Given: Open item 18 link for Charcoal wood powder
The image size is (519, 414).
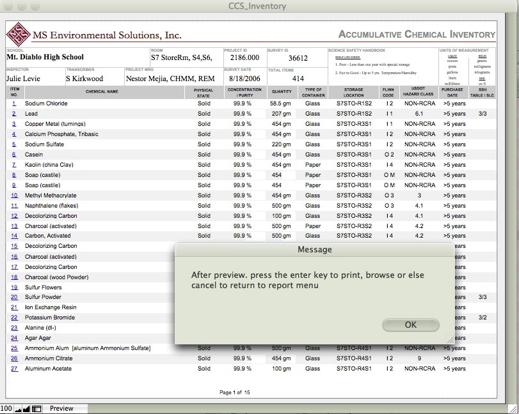Looking at the screenshot, I should 14,277.
